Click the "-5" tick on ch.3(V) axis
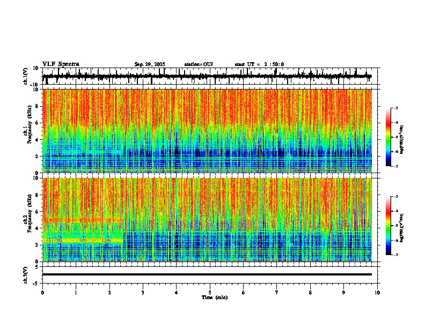The height and width of the screenshot is (328, 425). point(36,284)
